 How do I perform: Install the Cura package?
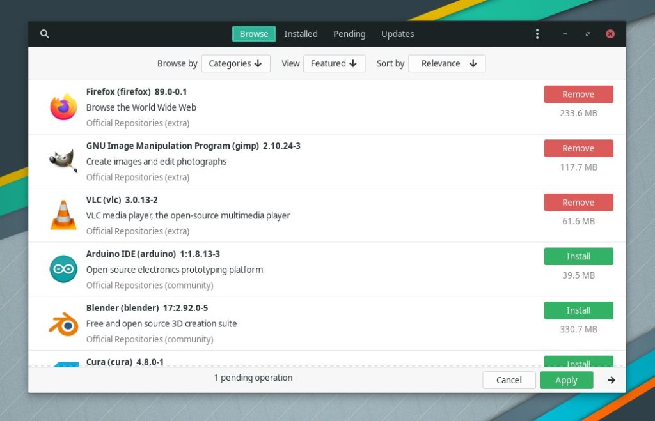click(x=578, y=362)
